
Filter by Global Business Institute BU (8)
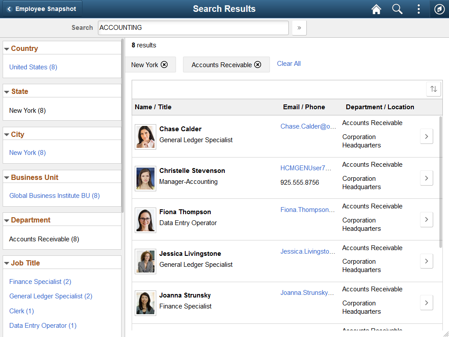pos(54,196)
